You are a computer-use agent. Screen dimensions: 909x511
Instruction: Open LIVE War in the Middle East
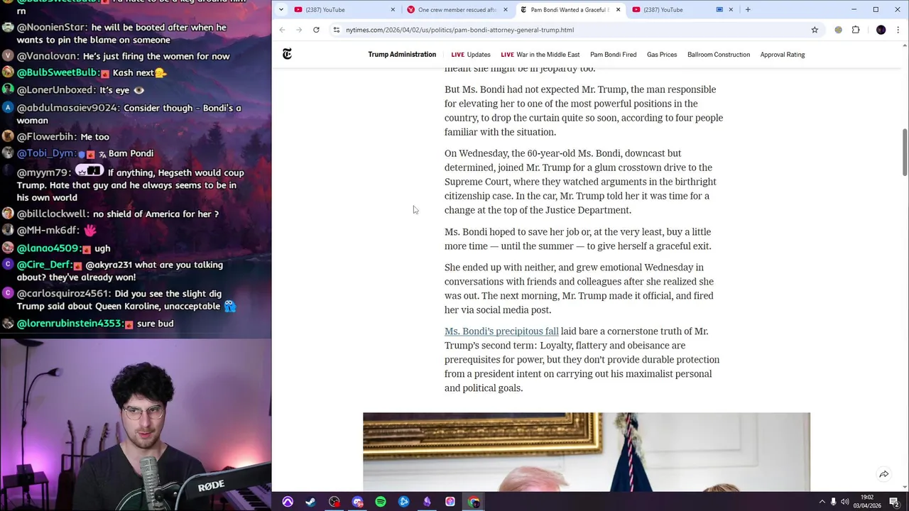(540, 55)
